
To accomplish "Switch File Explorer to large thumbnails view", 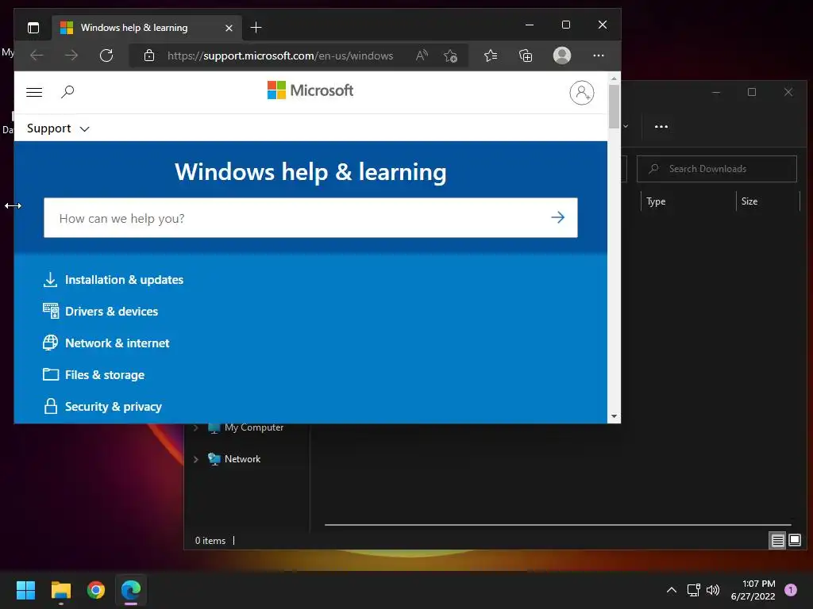I will coord(794,541).
